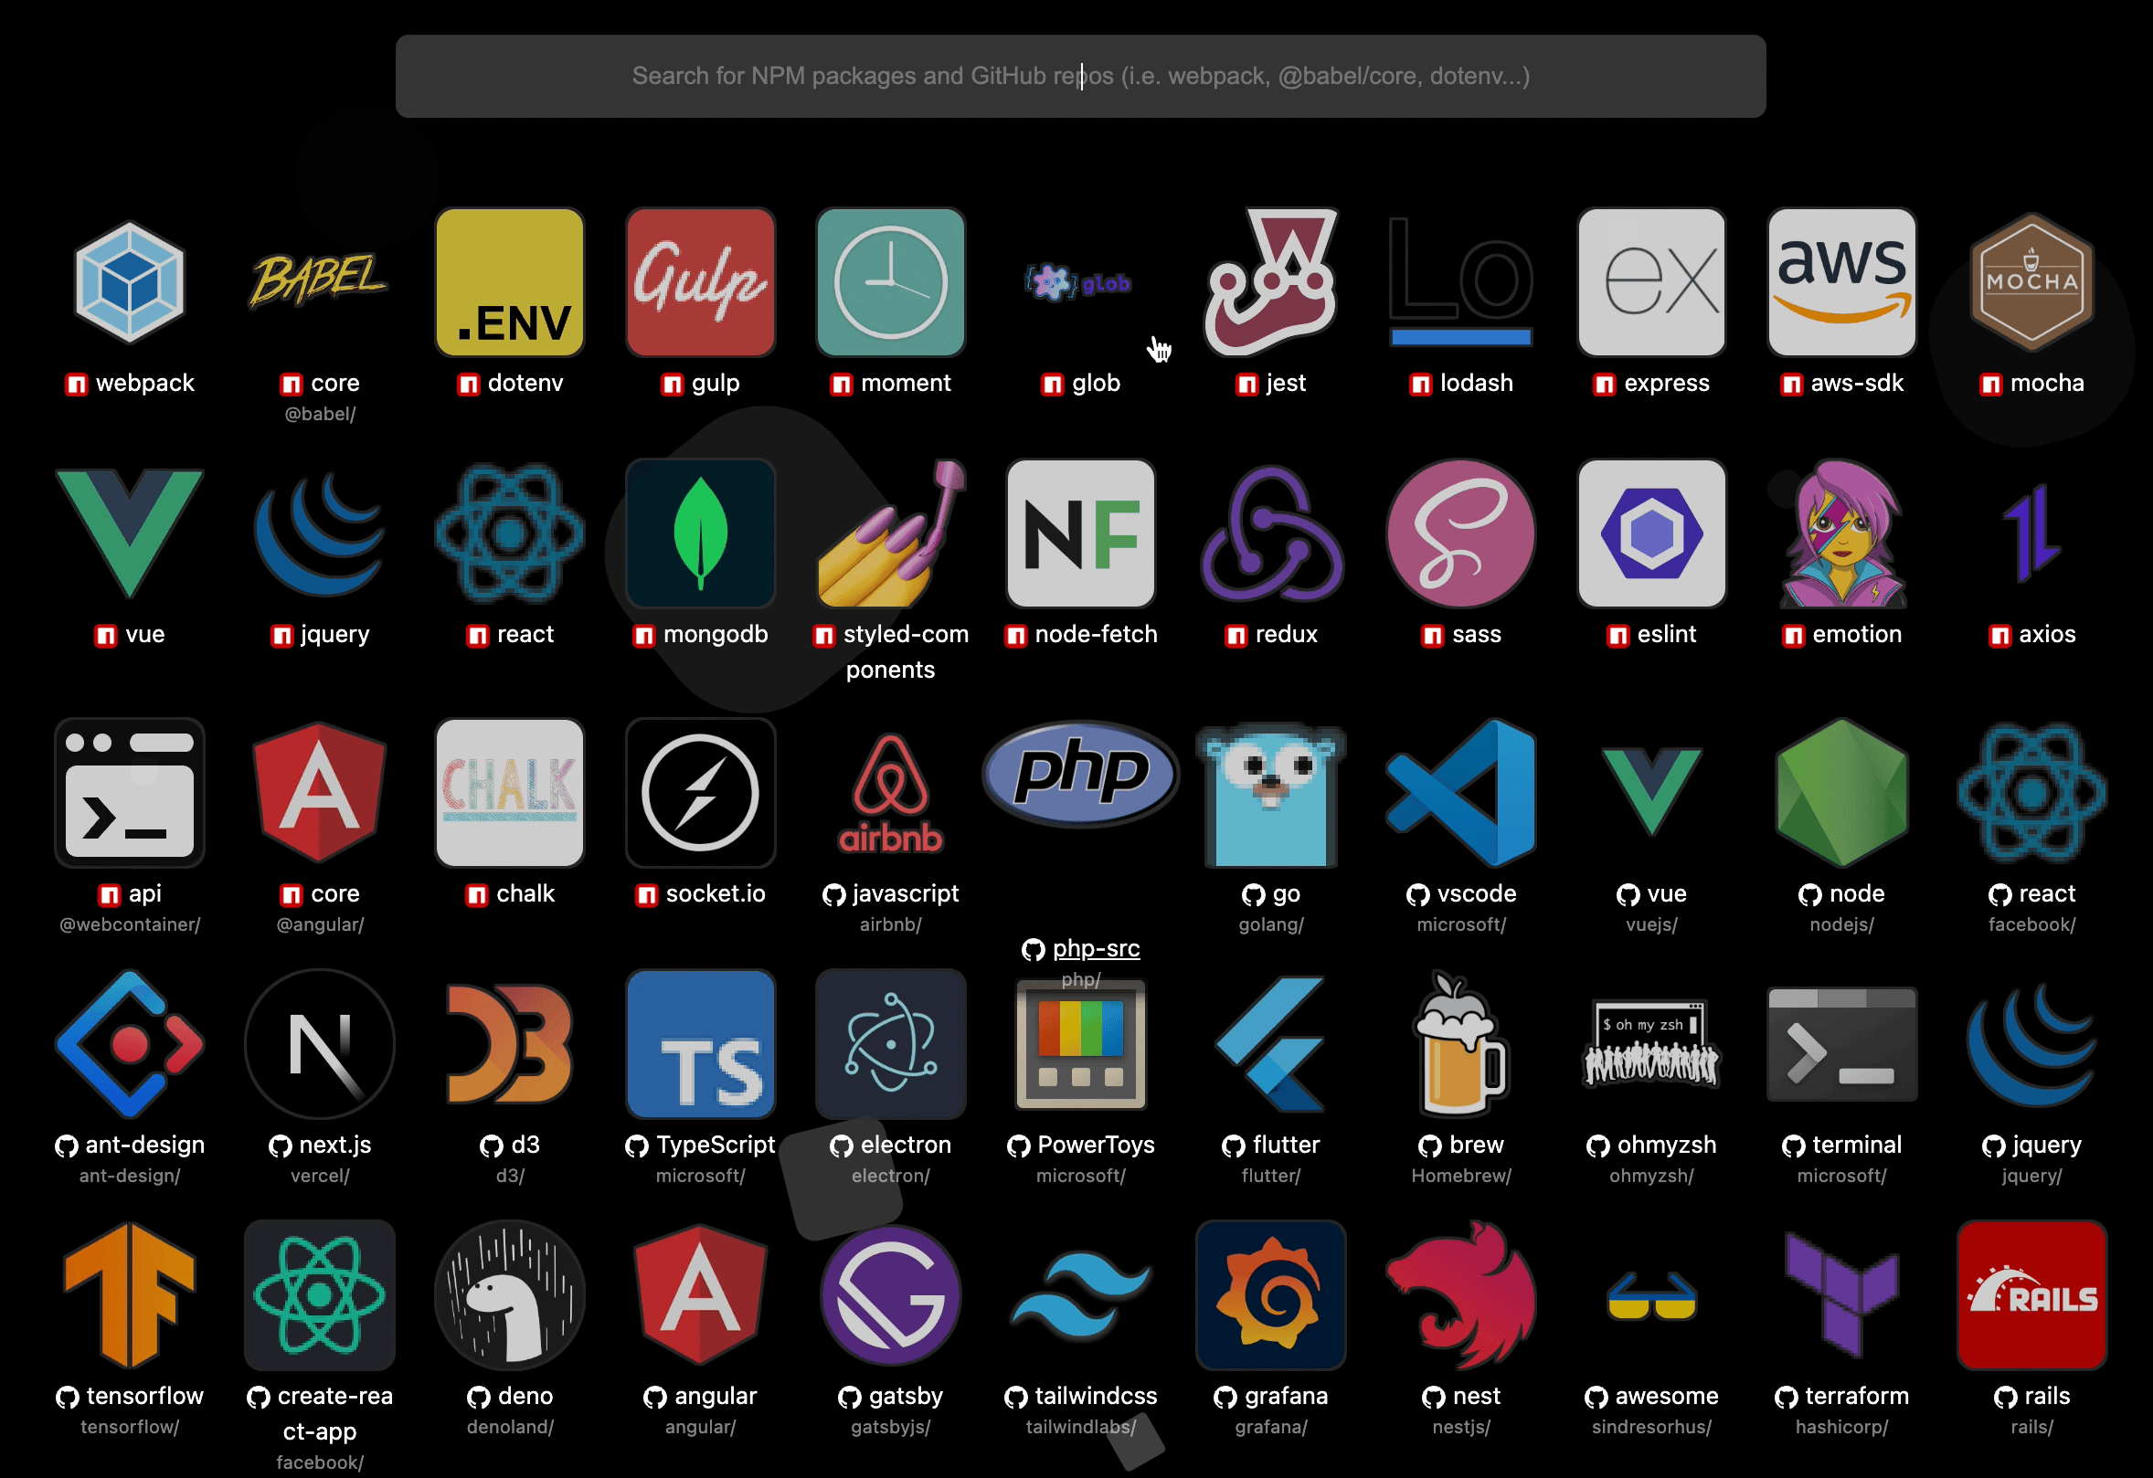Select the electron atom icon

[x=890, y=1044]
